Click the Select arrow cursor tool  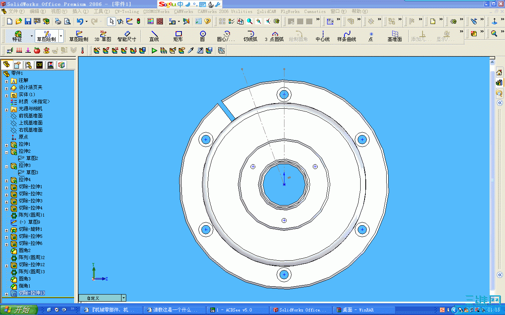point(111,21)
